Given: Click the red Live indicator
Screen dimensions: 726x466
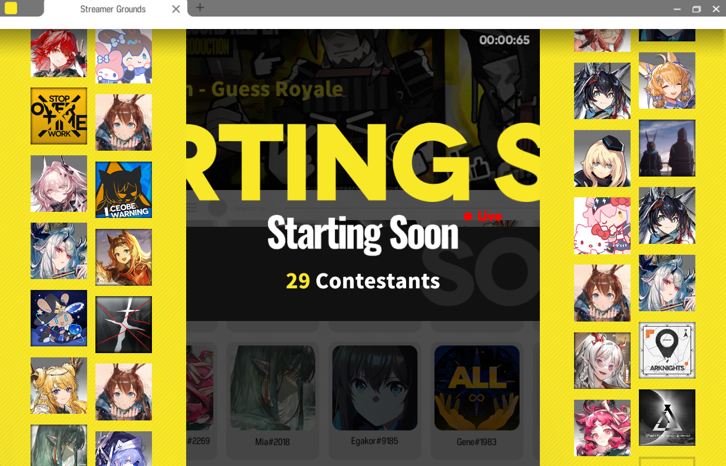Looking at the screenshot, I should coord(483,216).
